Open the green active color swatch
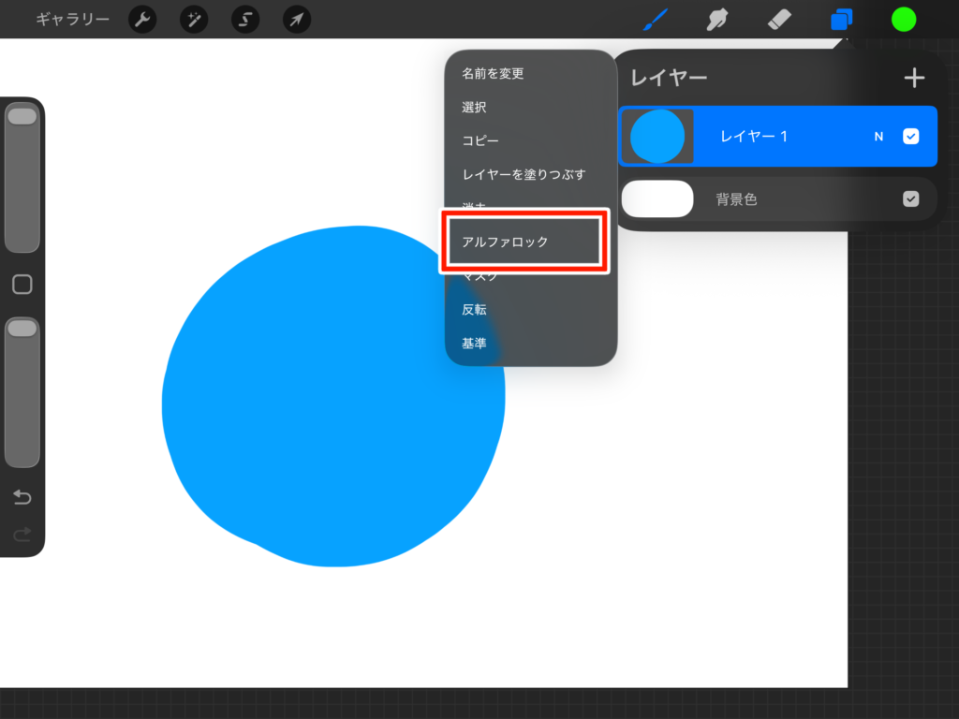The image size is (959, 719). click(903, 19)
